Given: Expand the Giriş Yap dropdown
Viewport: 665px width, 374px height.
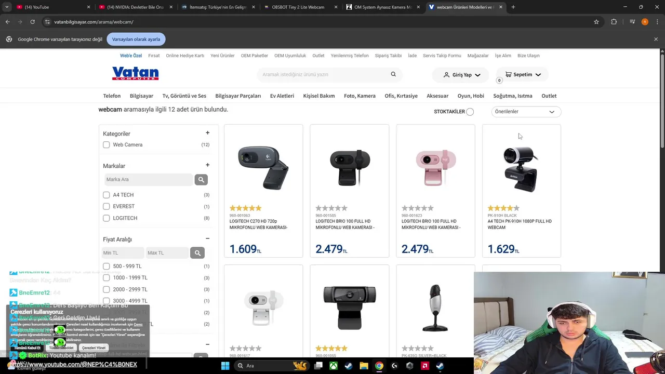Looking at the screenshot, I should (477, 75).
